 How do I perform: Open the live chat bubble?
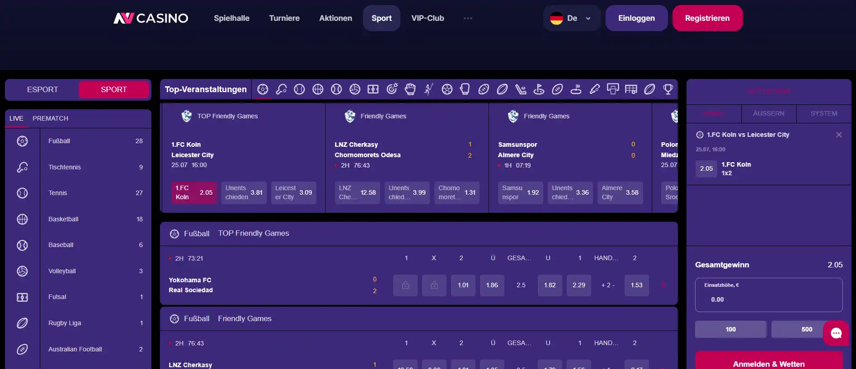click(x=836, y=333)
